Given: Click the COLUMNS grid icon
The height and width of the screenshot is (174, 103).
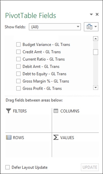Looking at the screenshot, I should (x=56, y=111).
